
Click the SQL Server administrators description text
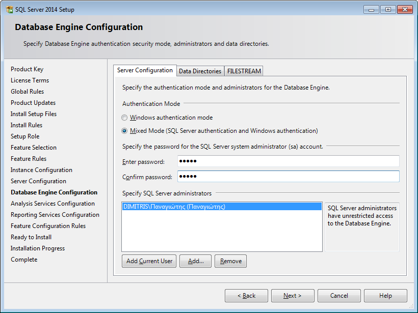[362, 216]
